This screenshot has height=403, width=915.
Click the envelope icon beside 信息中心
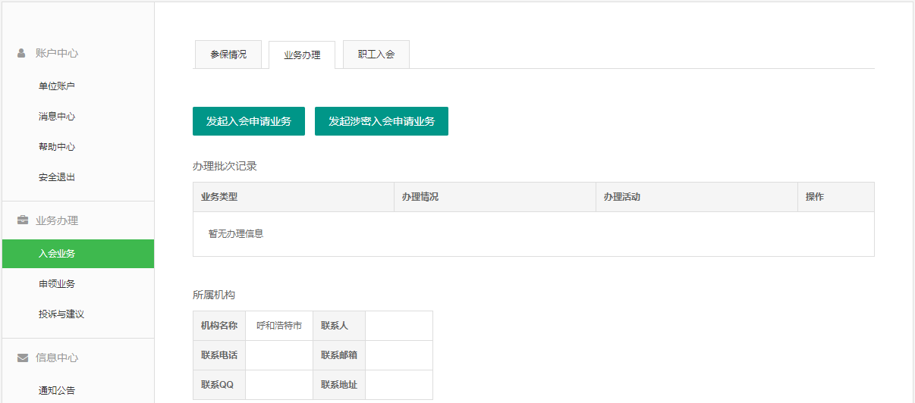point(23,358)
